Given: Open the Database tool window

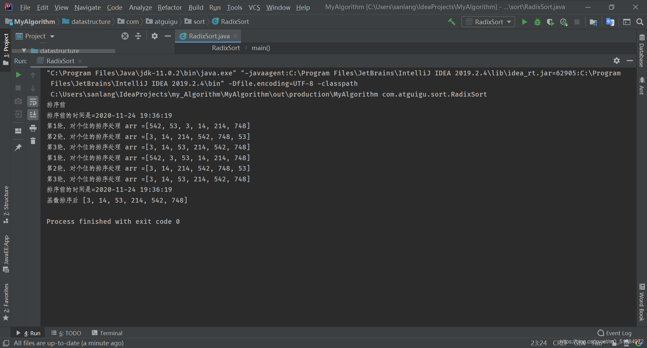Looking at the screenshot, I should (x=642, y=50).
